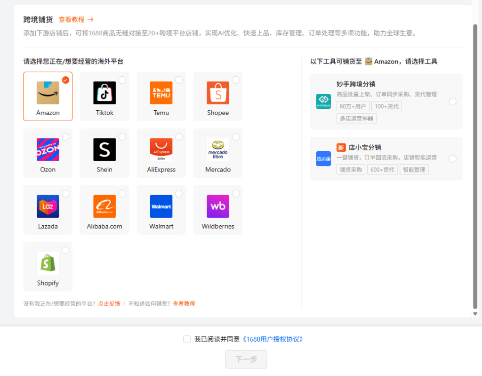
Task: Click the scrollbar down arrow
Action: pyautogui.click(x=475, y=314)
